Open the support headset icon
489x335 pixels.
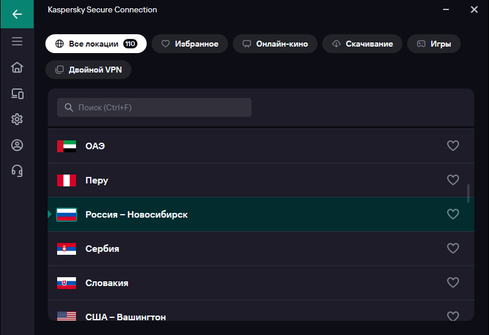pyautogui.click(x=17, y=171)
